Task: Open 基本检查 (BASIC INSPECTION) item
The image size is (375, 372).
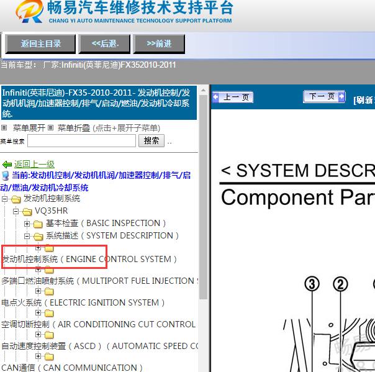Action: [x=106, y=224]
